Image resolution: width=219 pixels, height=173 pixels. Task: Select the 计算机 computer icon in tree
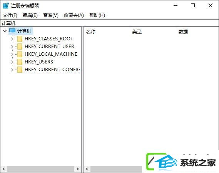point(12,31)
